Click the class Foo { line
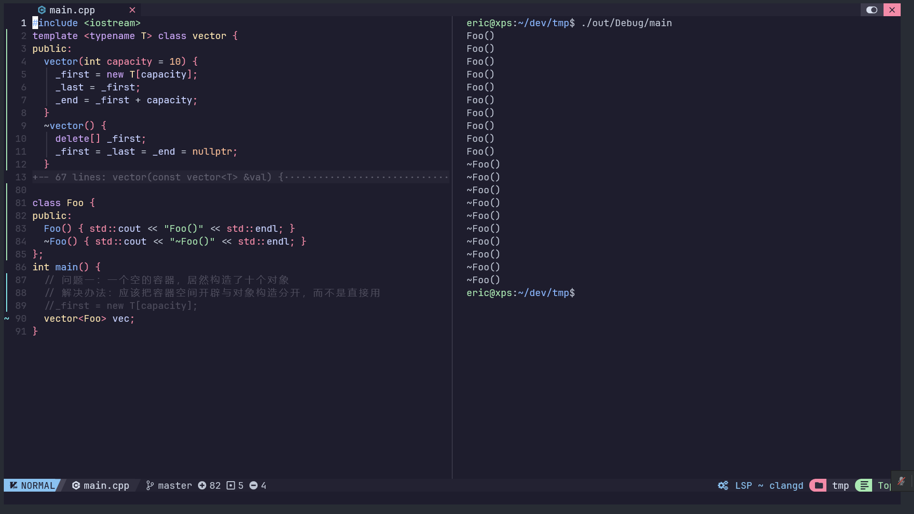Screen dimensions: 914x514 [63, 203]
